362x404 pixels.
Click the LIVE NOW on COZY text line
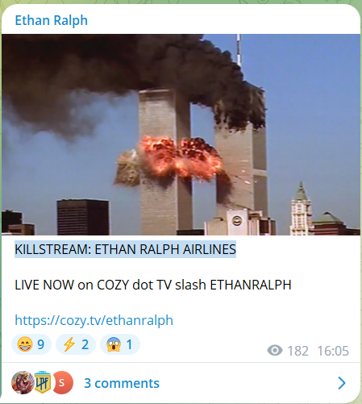153,285
